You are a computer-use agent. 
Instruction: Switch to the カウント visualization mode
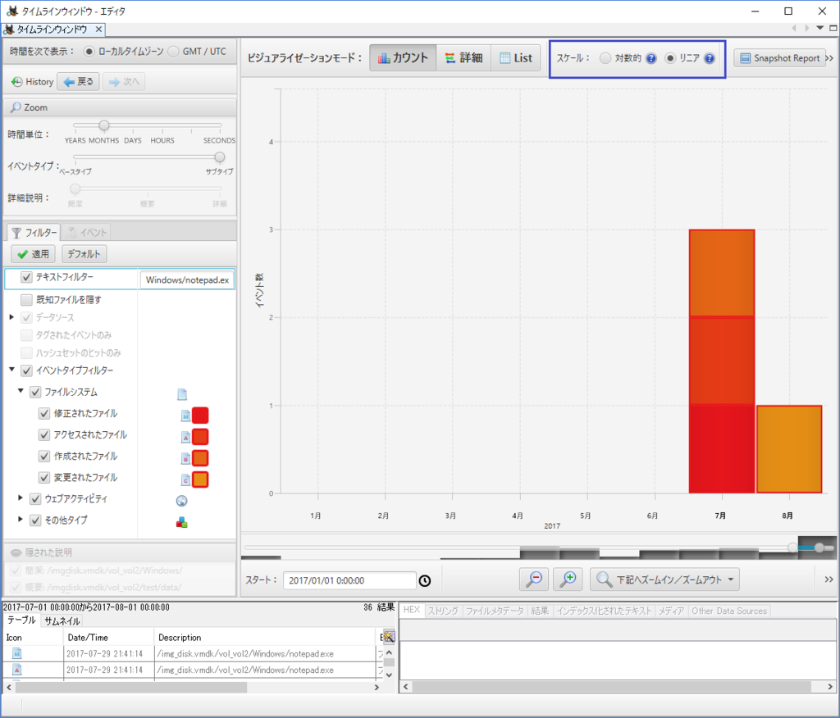tap(403, 58)
